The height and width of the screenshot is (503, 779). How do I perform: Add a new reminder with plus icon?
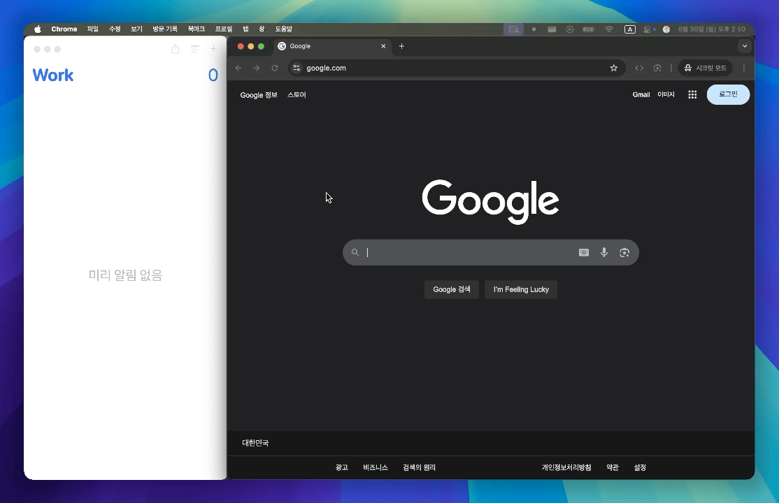(213, 49)
